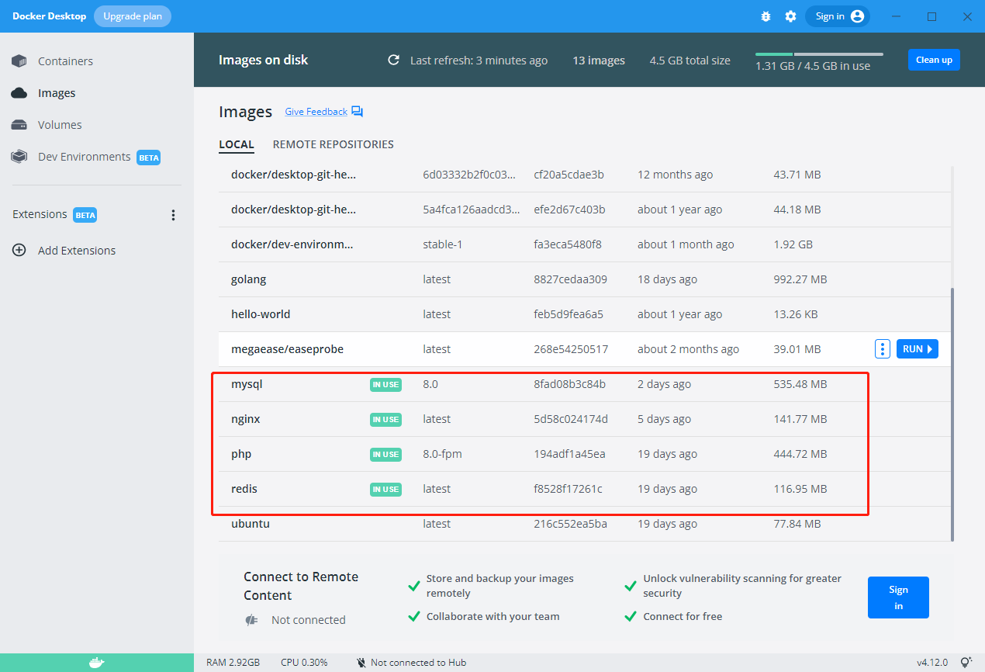Screen dimensions: 985x672
Task: Click the 13 images count
Action: pos(599,61)
